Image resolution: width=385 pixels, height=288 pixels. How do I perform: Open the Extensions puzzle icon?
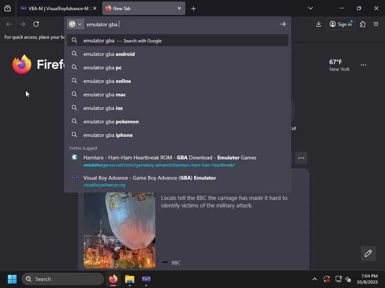(x=362, y=24)
